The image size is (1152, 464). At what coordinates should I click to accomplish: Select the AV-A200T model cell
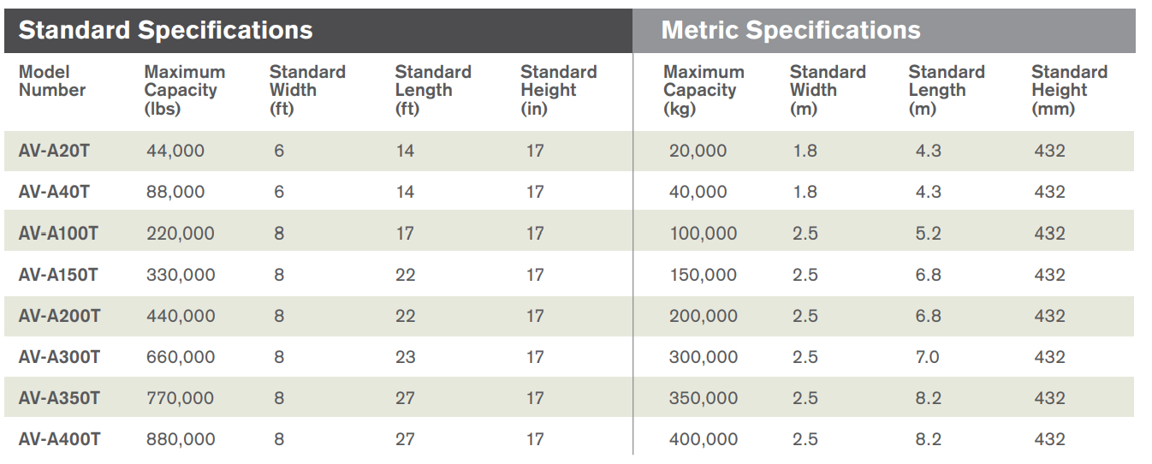pos(59,316)
